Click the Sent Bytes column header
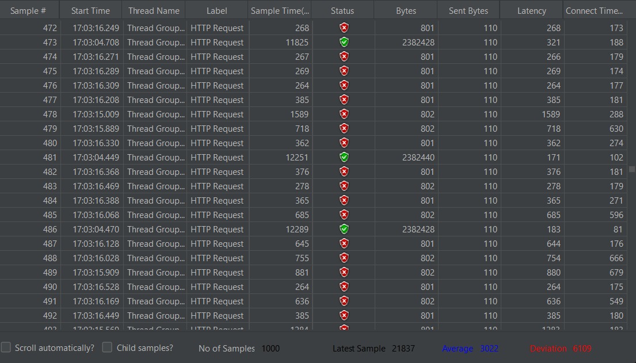This screenshot has width=636, height=363. (x=468, y=10)
